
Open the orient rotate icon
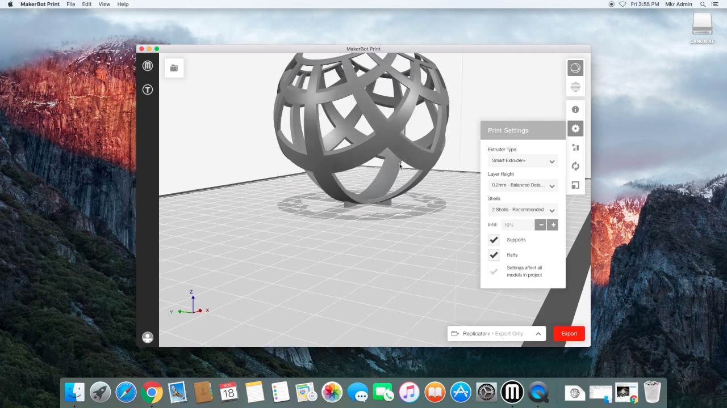[575, 166]
